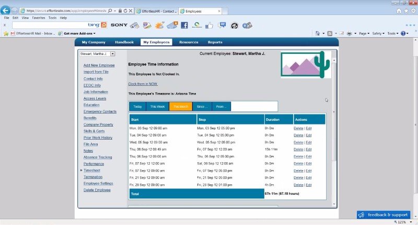Click the thumbs-up like icon in toolbar
Screen dimensions: 418x225
point(210,25)
